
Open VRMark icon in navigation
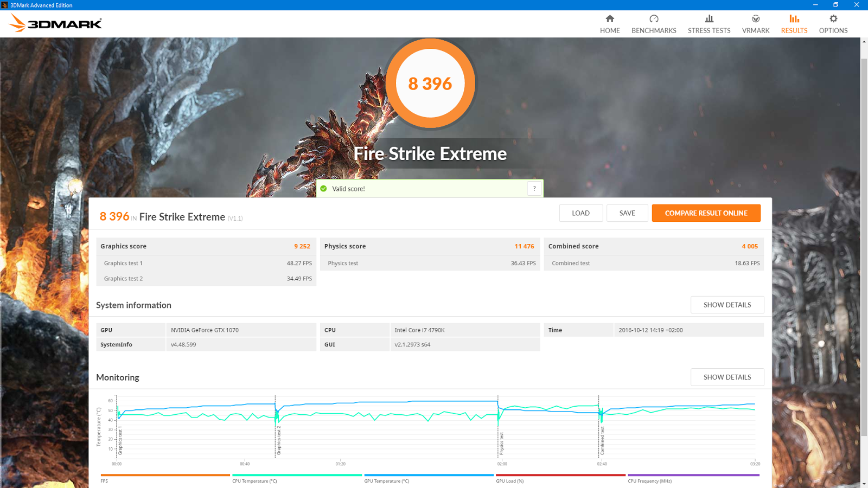[x=756, y=19]
